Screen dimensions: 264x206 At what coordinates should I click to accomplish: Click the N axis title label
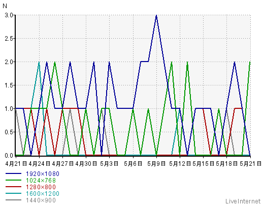[x=5, y=6]
